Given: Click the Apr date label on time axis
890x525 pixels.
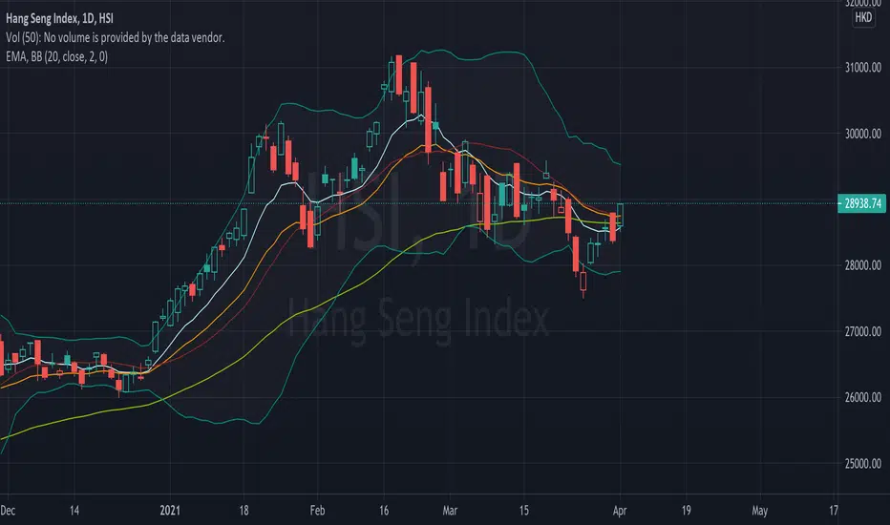Looking at the screenshot, I should [620, 511].
